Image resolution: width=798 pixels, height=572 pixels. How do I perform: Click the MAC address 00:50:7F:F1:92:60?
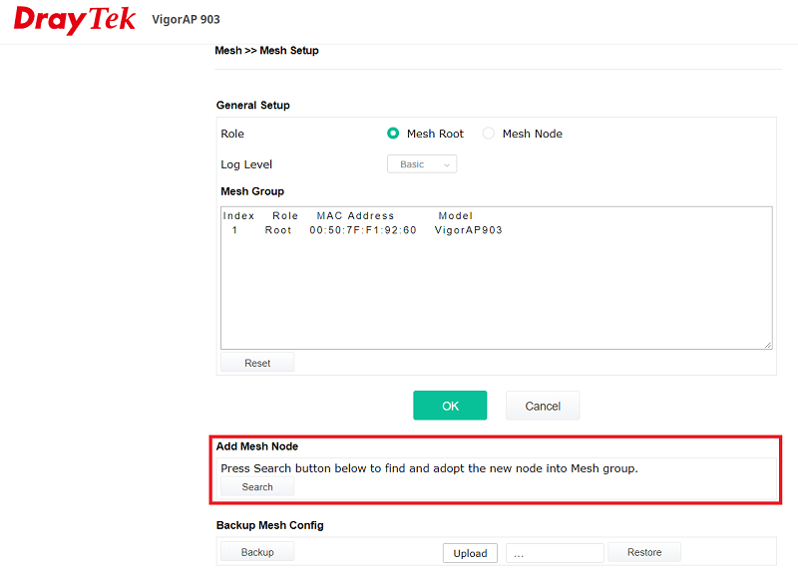click(363, 230)
